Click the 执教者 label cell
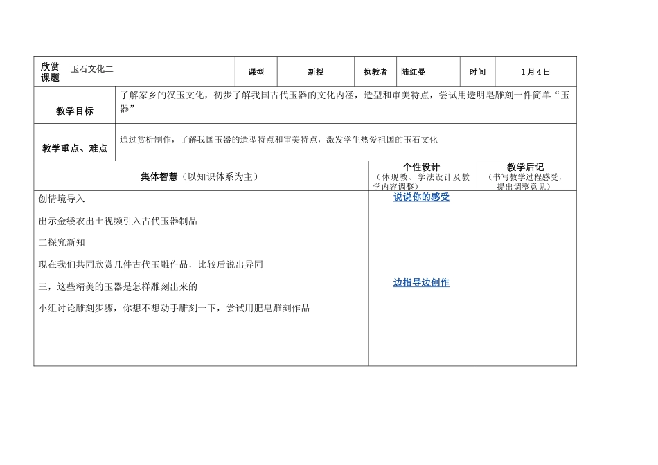 click(x=375, y=72)
